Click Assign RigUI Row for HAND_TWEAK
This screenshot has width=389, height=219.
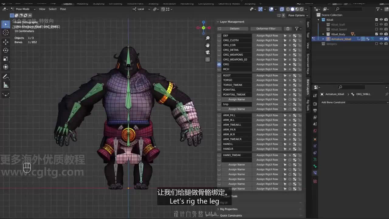[267, 155]
